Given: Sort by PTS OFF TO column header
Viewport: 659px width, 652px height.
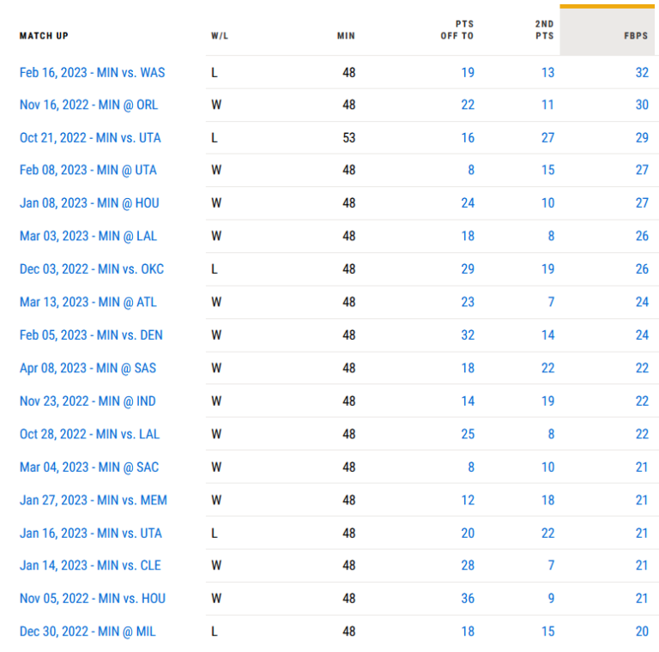Looking at the screenshot, I should [456, 30].
